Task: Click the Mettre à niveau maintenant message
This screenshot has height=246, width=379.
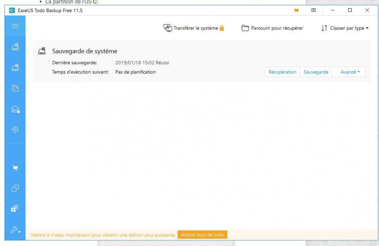Action: tap(103, 235)
